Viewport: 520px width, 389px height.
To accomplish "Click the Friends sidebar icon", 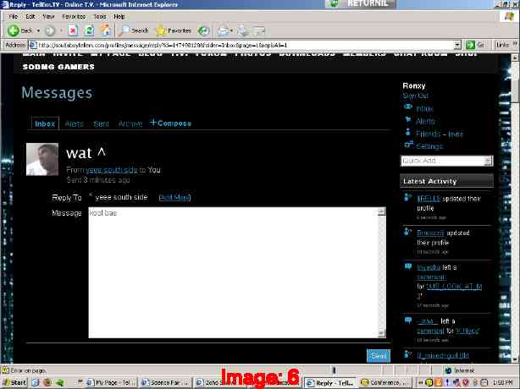I will (408, 133).
